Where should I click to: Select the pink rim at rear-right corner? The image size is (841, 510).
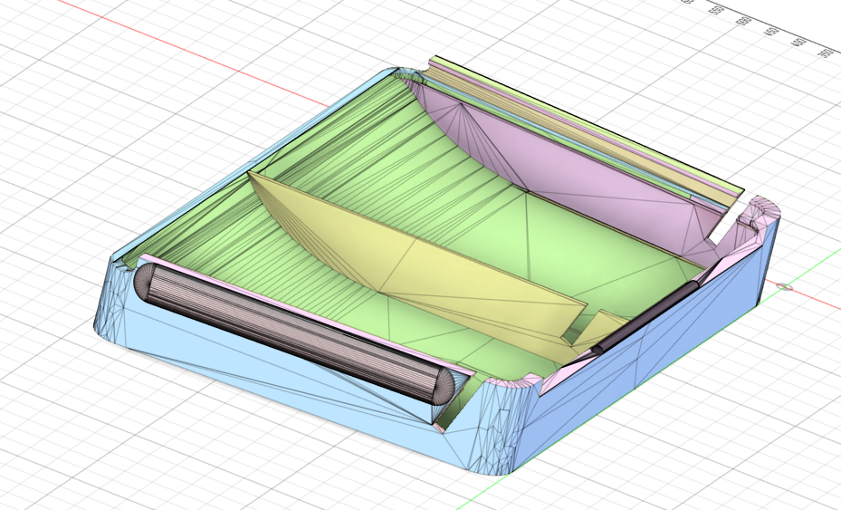[761, 215]
